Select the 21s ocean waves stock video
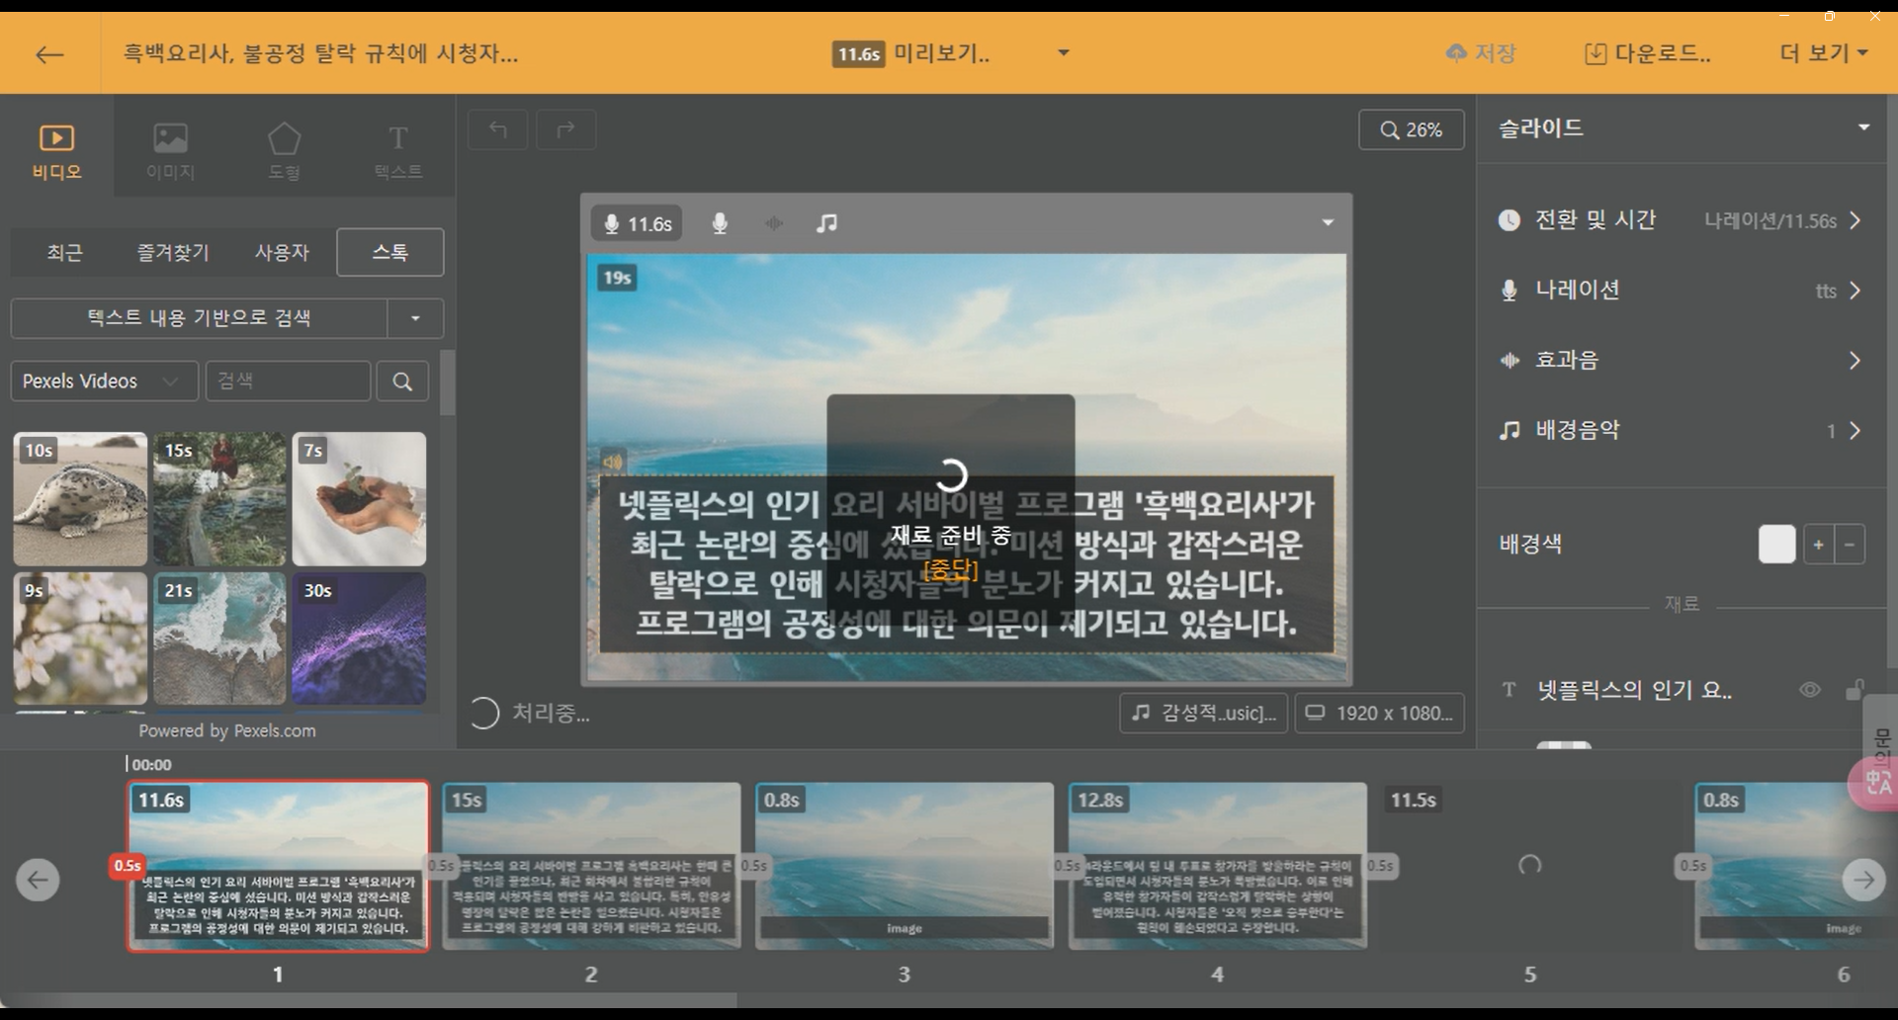 [219, 638]
